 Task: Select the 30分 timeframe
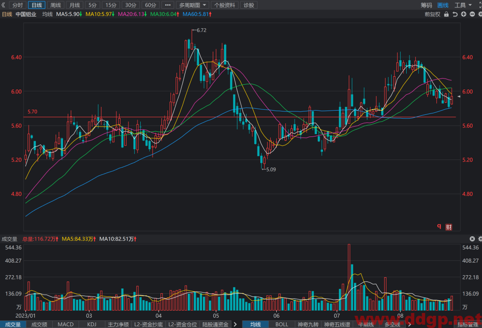[x=131, y=5]
